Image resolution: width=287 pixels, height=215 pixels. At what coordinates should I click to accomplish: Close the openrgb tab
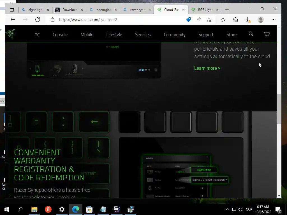[x=115, y=10]
